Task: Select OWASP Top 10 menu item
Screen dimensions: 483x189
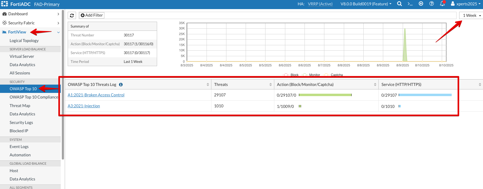Action: point(23,89)
